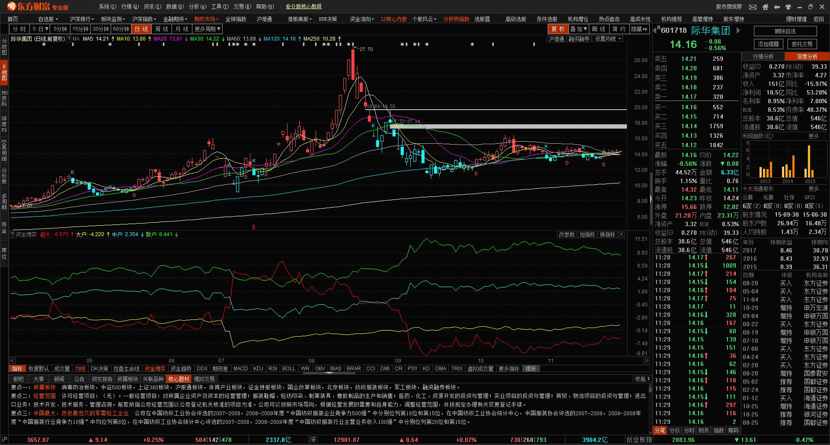Click the 委托交易 button
The image size is (830, 445).
coord(802,44)
